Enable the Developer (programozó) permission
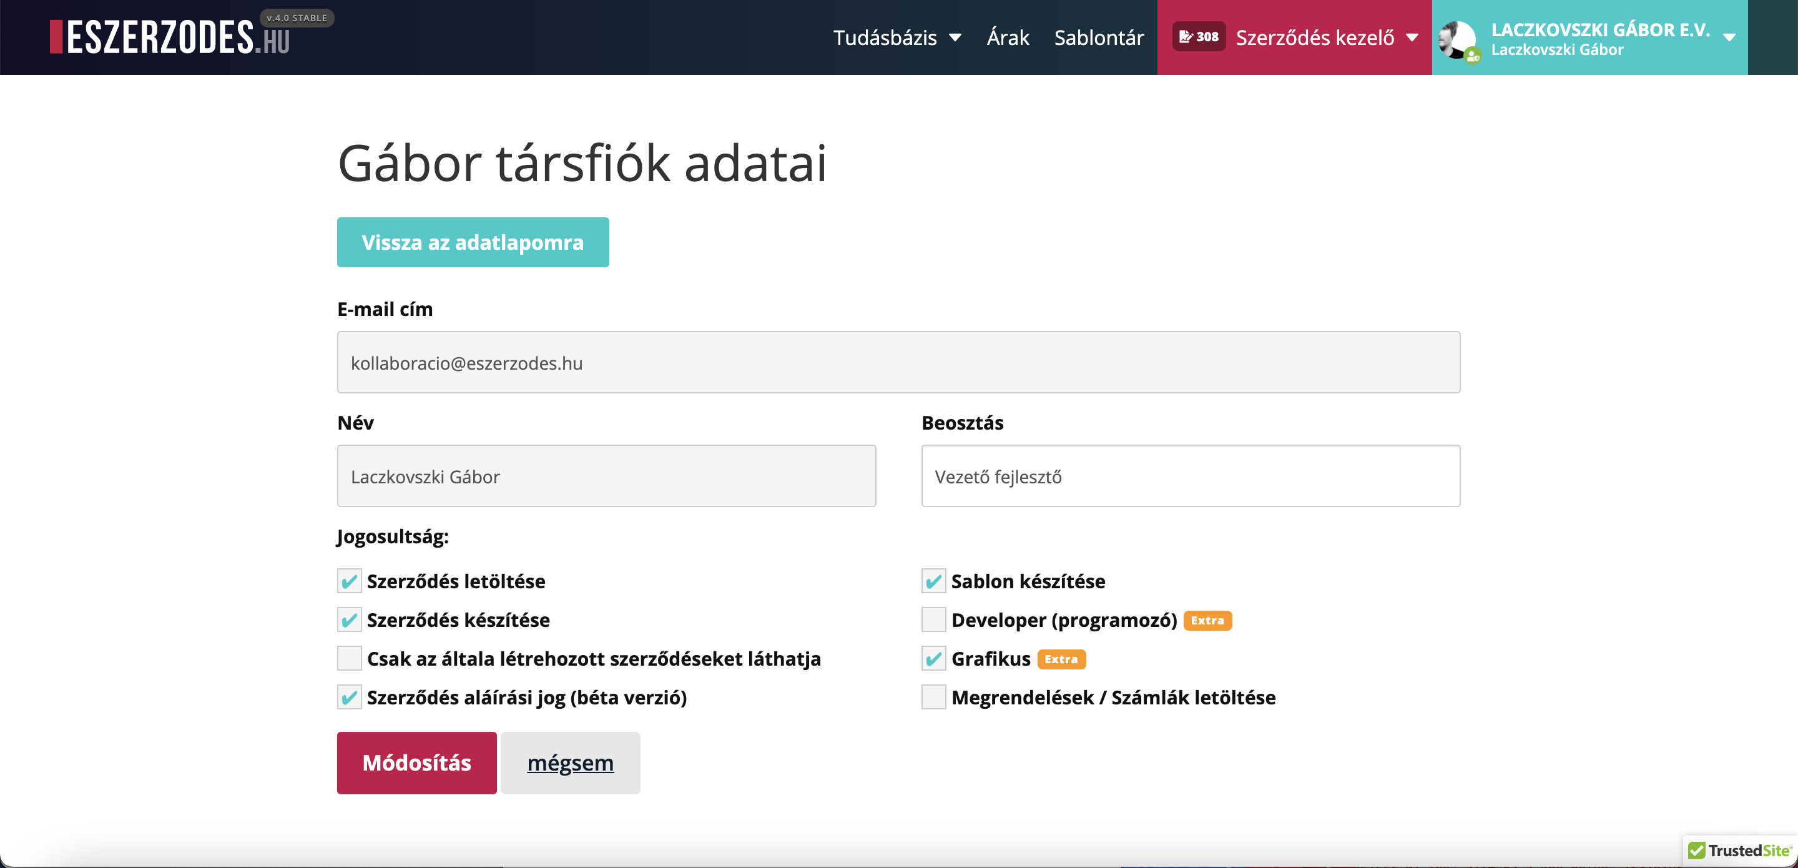Image resolution: width=1798 pixels, height=868 pixels. point(933,619)
